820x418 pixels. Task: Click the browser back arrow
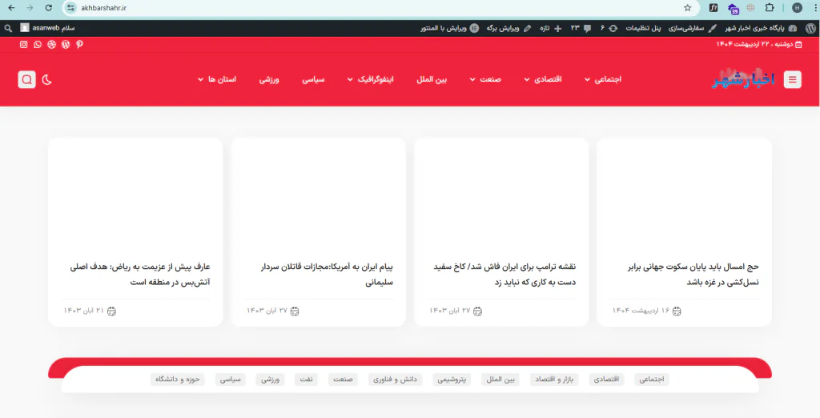pyautogui.click(x=11, y=8)
